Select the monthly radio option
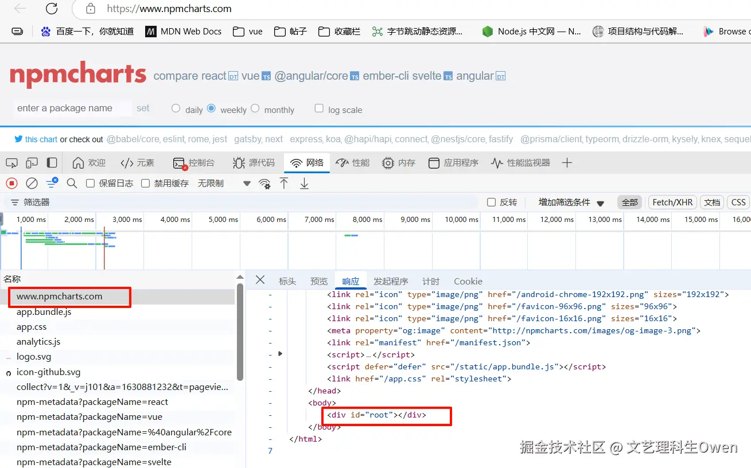The height and width of the screenshot is (468, 751). (x=255, y=108)
